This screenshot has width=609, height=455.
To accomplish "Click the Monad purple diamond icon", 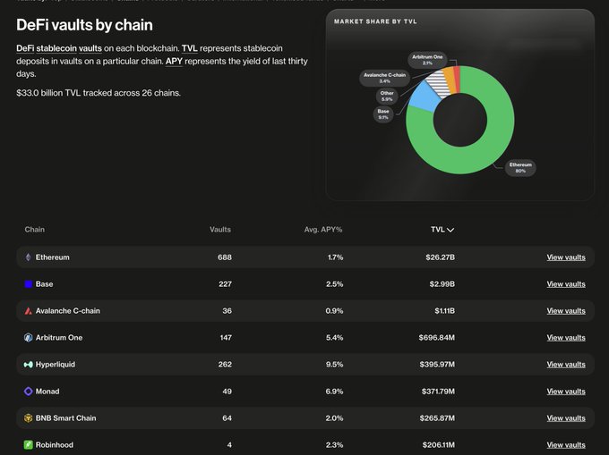I will coord(28,391).
